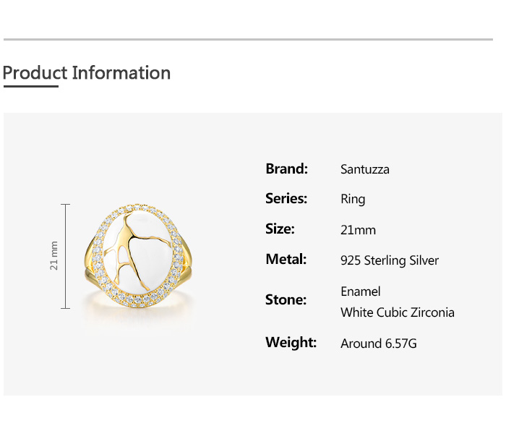
Task: Click the Ring series value
Action: 353,199
